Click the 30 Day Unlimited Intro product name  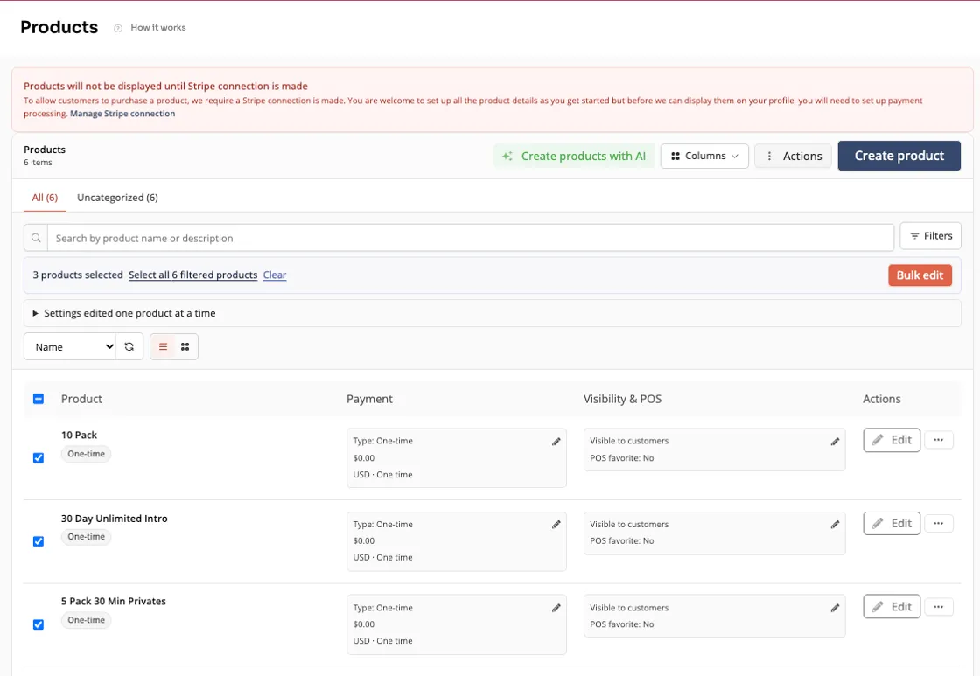click(x=115, y=519)
